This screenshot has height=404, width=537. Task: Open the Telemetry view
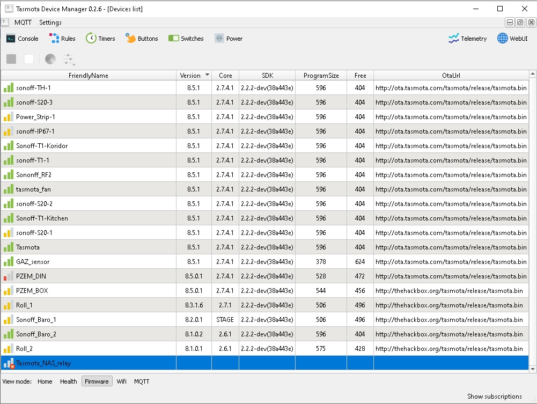[x=468, y=39]
